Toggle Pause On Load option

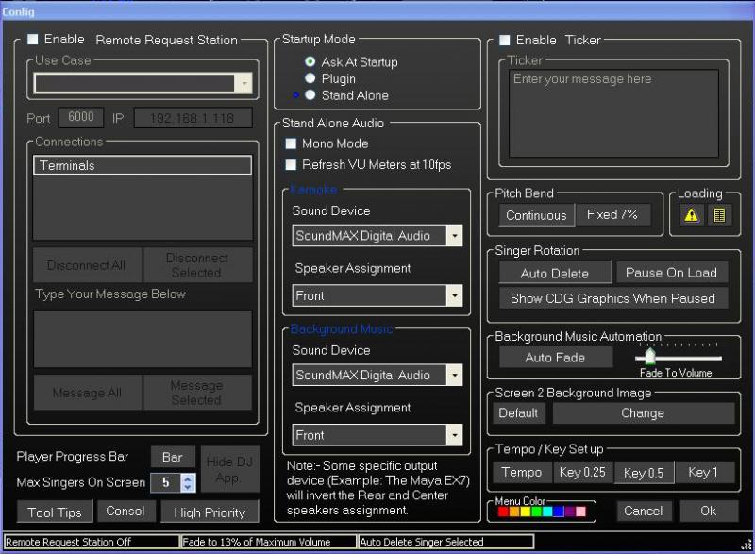[671, 273]
